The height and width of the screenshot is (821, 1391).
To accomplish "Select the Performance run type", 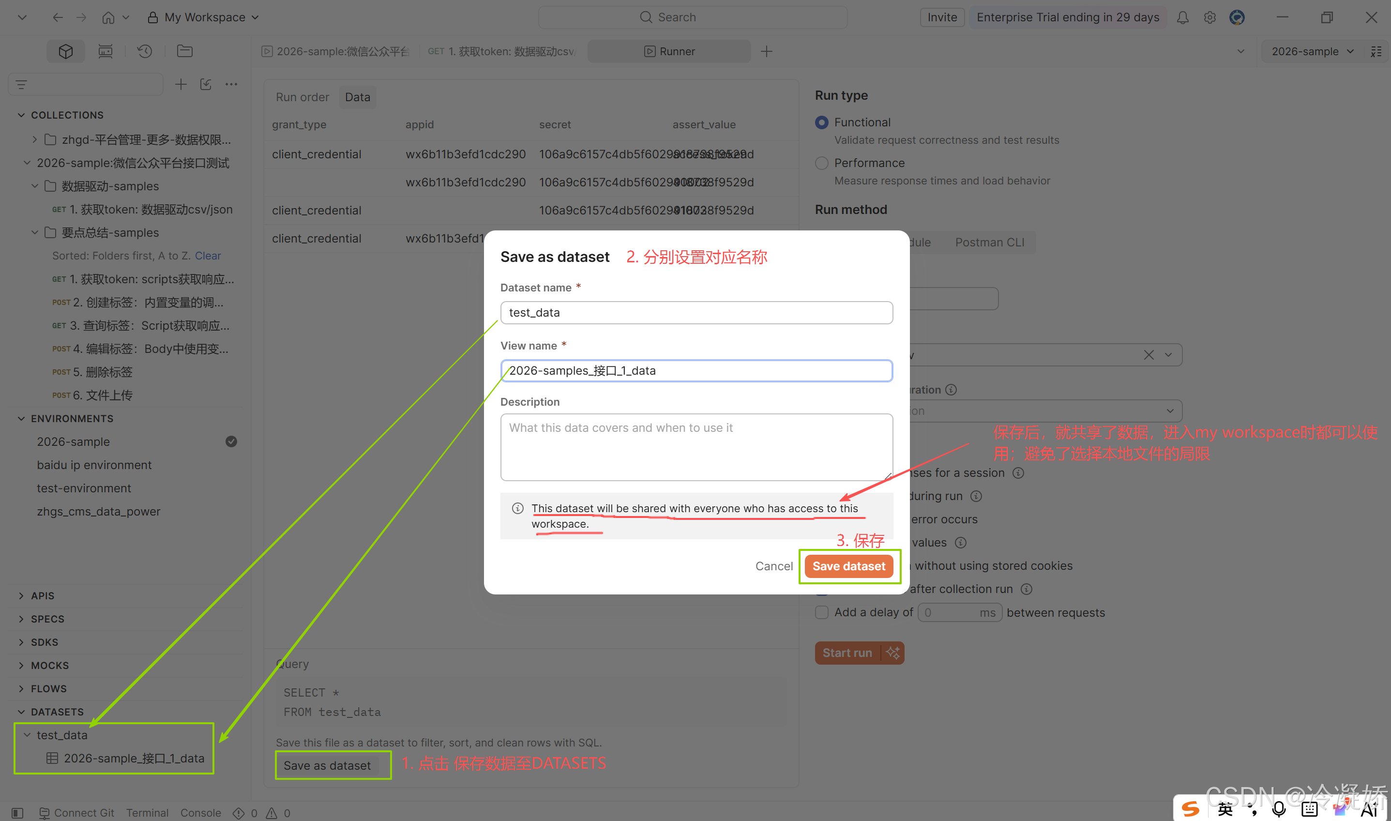I will (822, 163).
